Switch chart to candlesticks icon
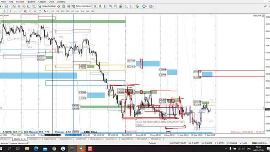Screen dimensions: 270x152 pyautogui.click(x=100, y=6)
